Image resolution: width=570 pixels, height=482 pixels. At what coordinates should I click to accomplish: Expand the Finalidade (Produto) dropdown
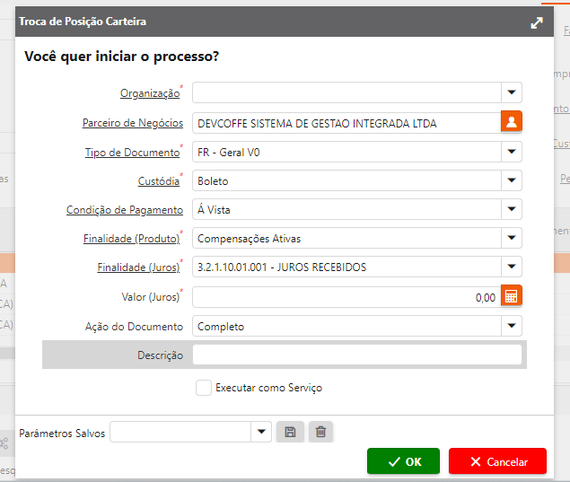[x=512, y=239]
